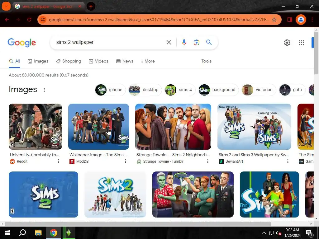This screenshot has width=319, height=239.
Task: Open a new tab with plus button
Action: click(91, 6)
